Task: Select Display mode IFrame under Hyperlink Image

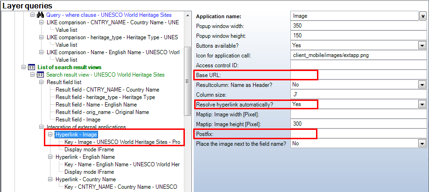Action: [89, 149]
